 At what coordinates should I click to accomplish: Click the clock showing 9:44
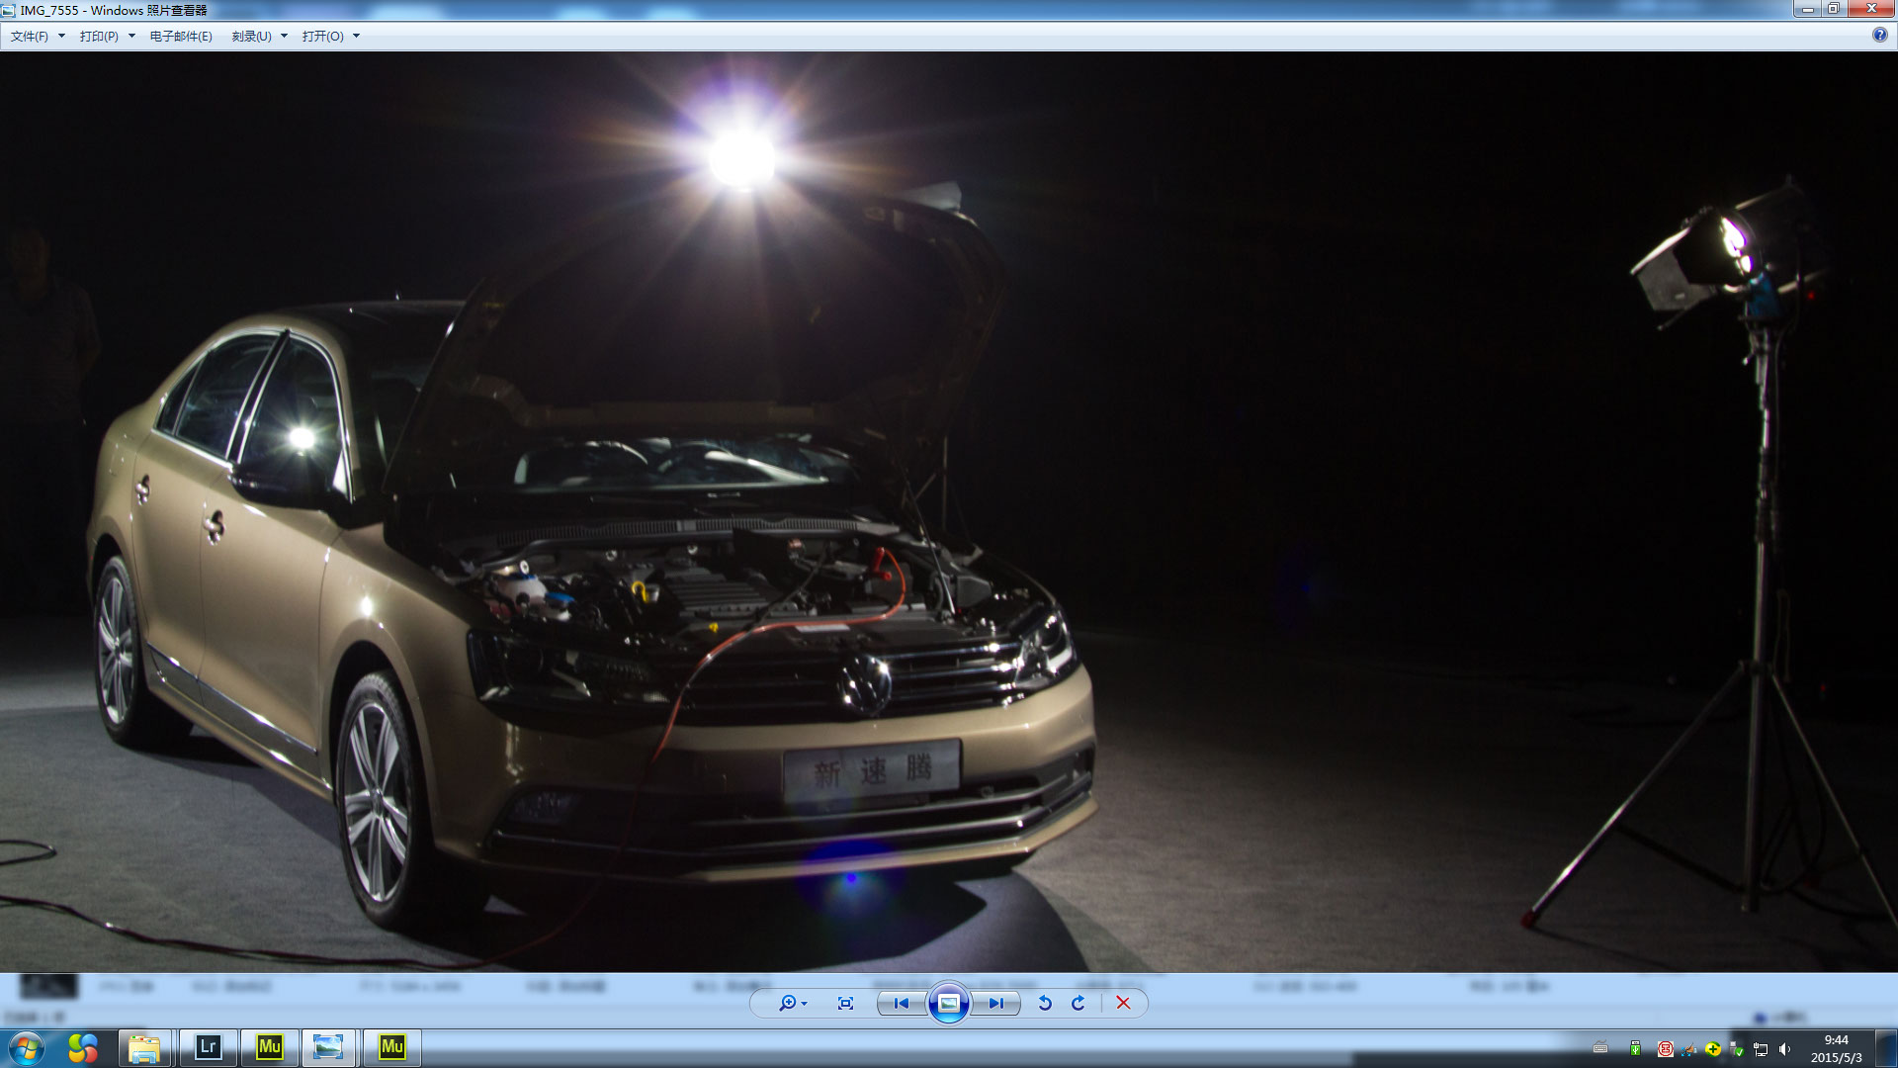pos(1836,1048)
